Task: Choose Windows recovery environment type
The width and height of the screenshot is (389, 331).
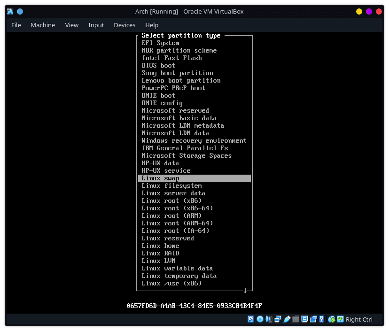Action: pyautogui.click(x=194, y=140)
